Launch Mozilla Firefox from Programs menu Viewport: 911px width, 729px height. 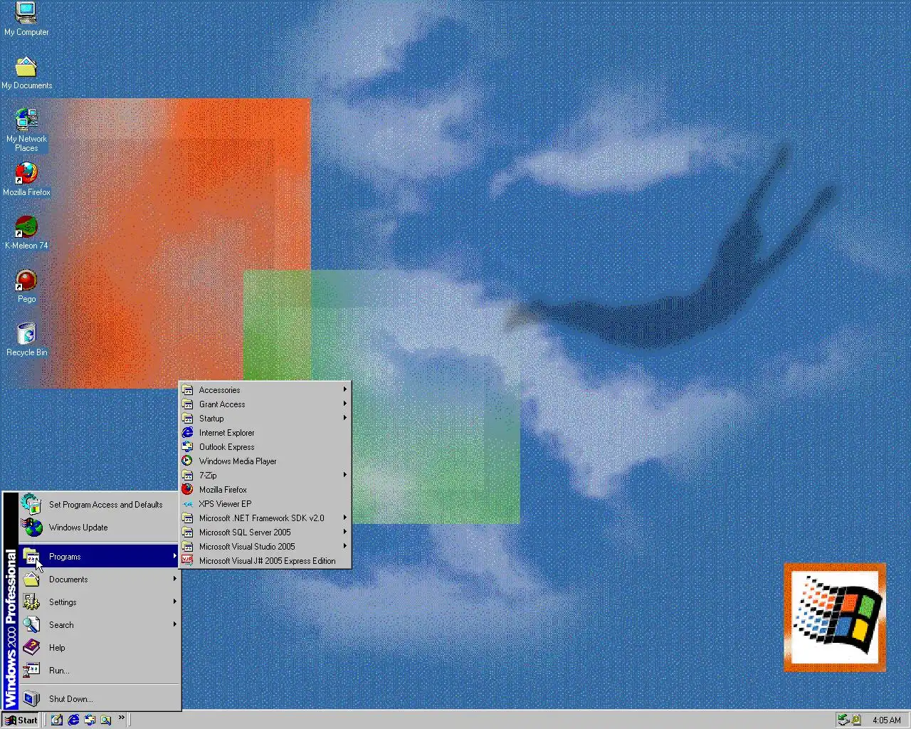(x=265, y=490)
